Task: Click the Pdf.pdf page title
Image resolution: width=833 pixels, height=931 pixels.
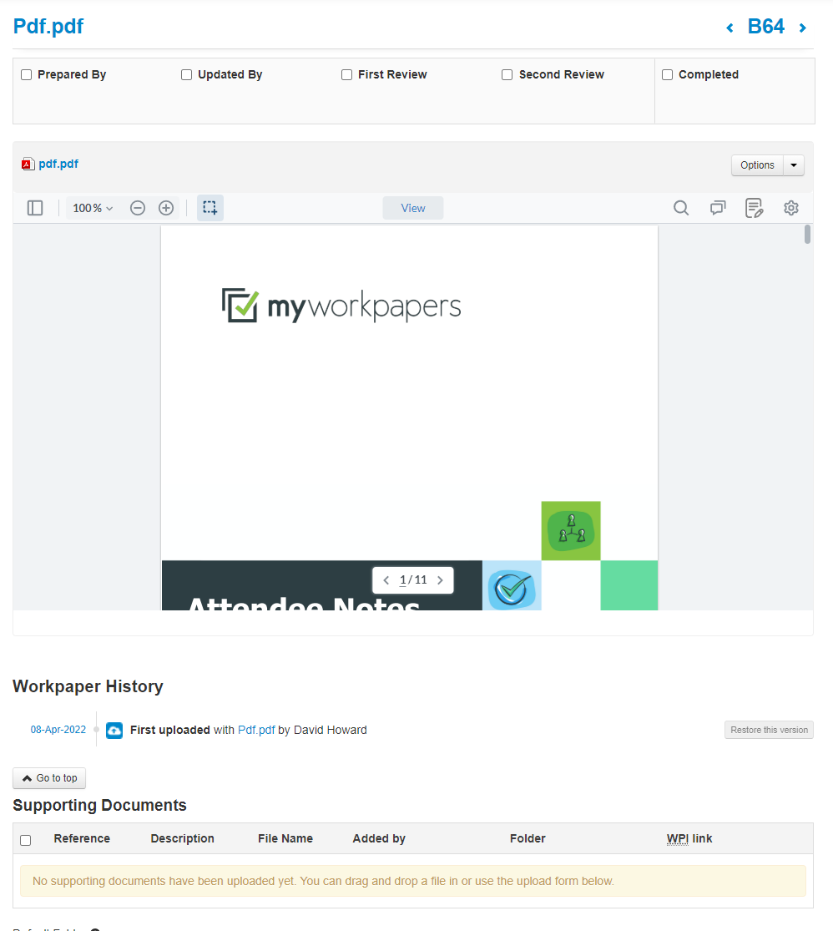Action: tap(48, 26)
